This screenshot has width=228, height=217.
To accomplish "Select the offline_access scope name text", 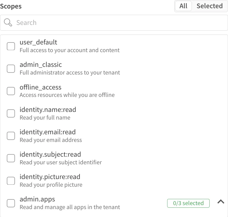I will [40, 87].
